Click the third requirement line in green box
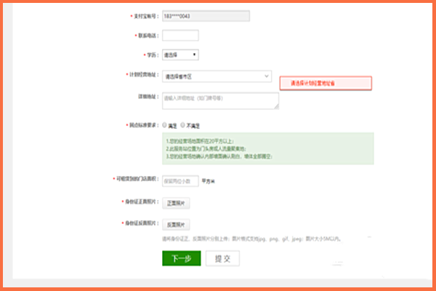This screenshot has height=291, width=436. coord(219,156)
